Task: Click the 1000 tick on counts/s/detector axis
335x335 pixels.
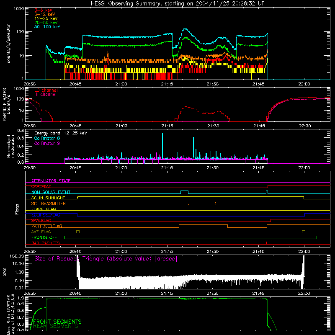Action: pos(18,9)
